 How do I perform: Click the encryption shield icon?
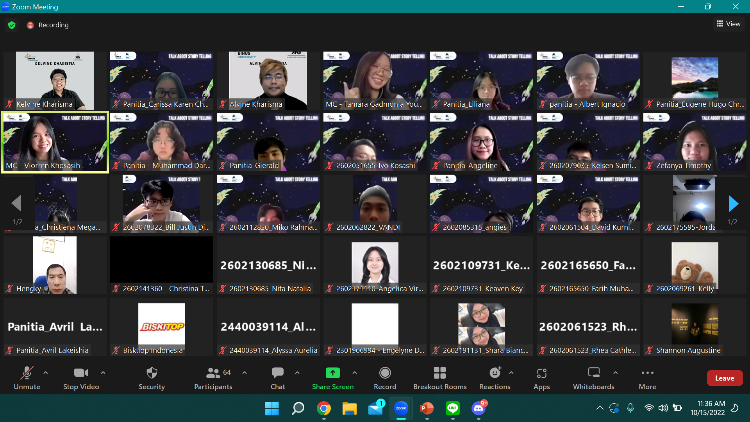[x=12, y=25]
